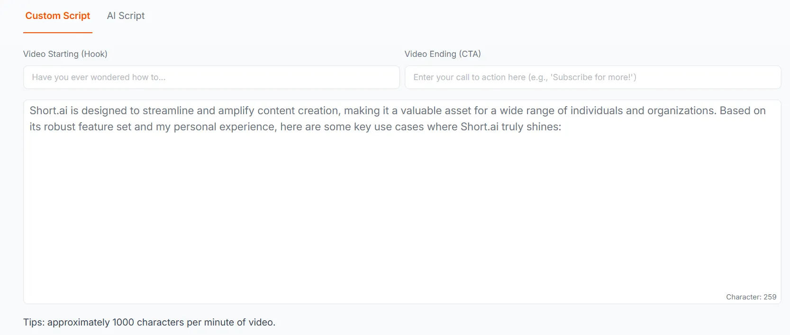Click the Video Starting (Hook) input field

click(x=211, y=77)
